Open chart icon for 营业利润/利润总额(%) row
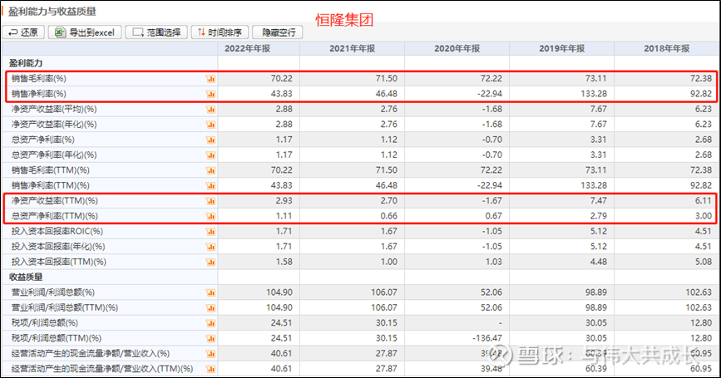The width and height of the screenshot is (721, 378). tap(210, 292)
